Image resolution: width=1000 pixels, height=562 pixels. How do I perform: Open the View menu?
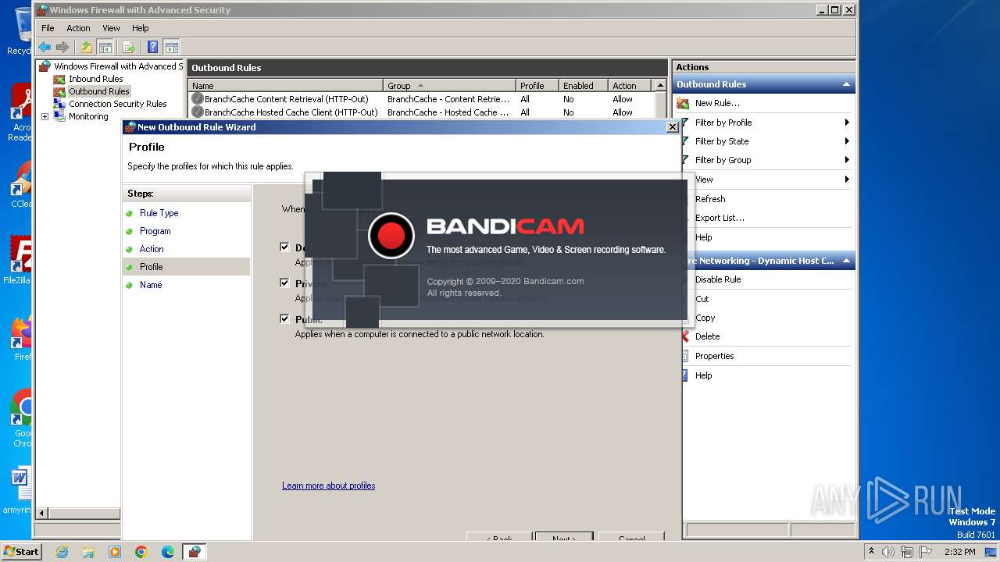click(112, 28)
